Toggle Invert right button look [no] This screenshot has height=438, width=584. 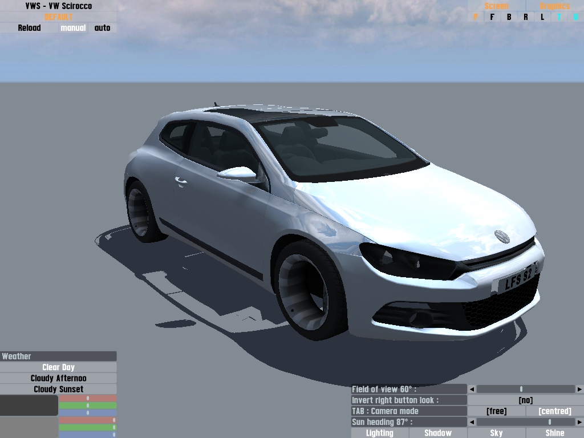(x=525, y=400)
